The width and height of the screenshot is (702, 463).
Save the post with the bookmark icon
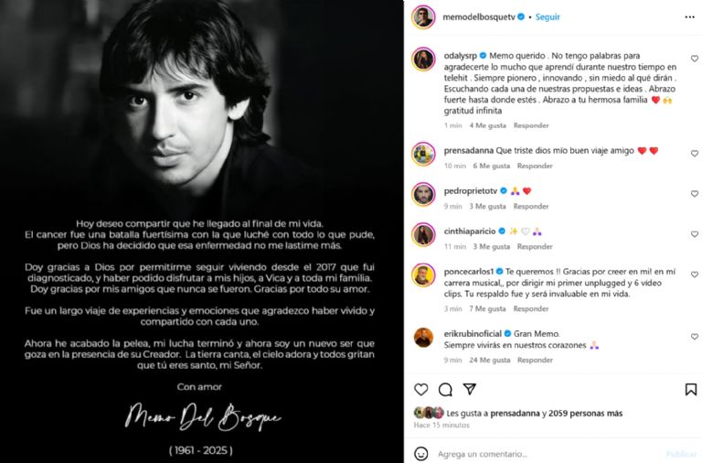[x=691, y=390]
